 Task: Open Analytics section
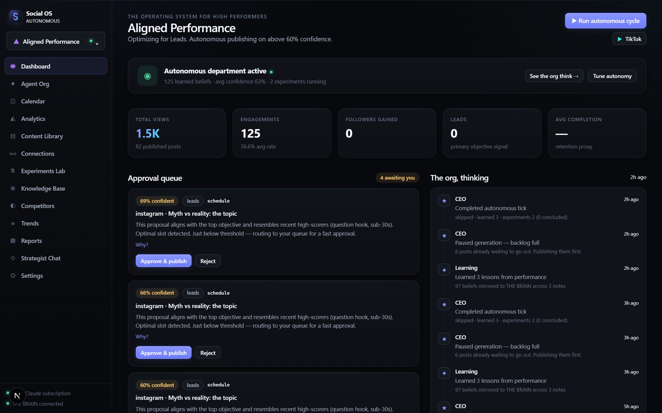click(56, 119)
